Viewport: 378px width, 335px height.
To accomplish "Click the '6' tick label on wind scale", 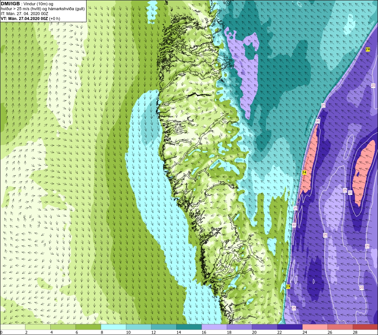I will 77,332.
